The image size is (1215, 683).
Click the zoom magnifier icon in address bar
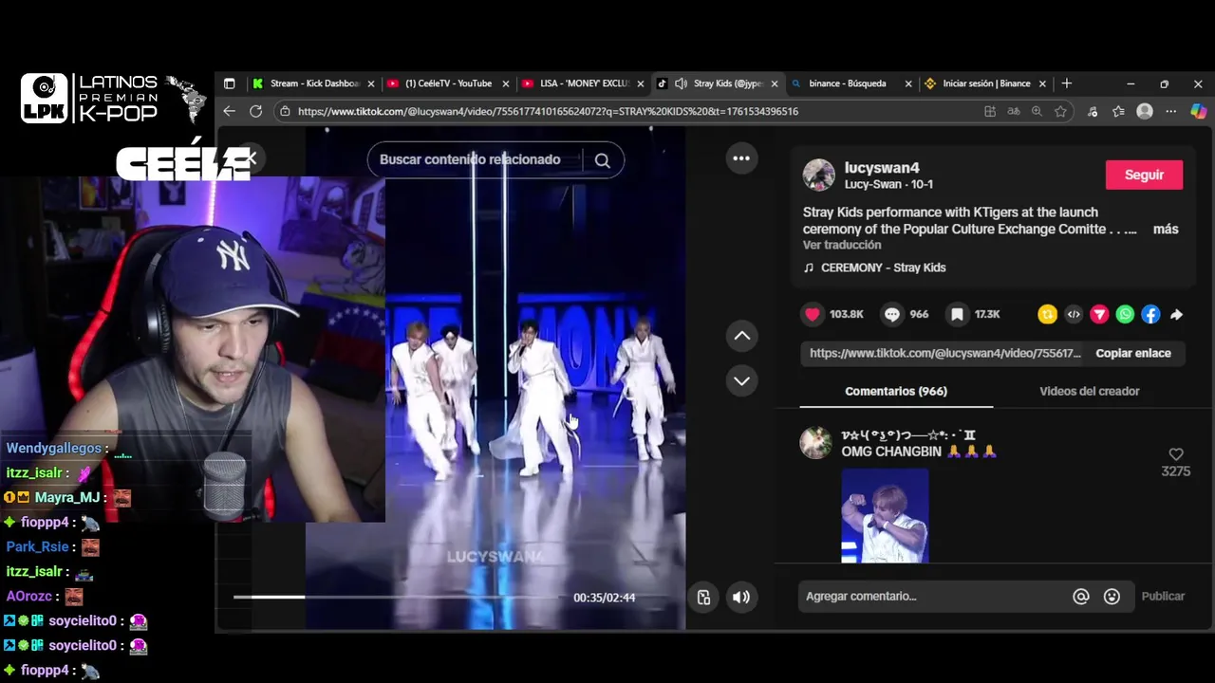(x=1037, y=111)
